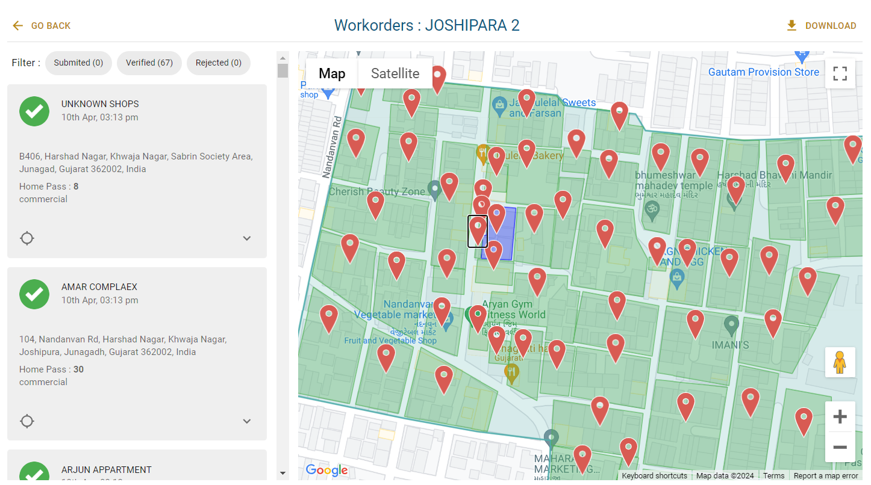Click the Aryan Gym Fitness World label
Image resolution: width=871 pixels, height=485 pixels.
(513, 309)
